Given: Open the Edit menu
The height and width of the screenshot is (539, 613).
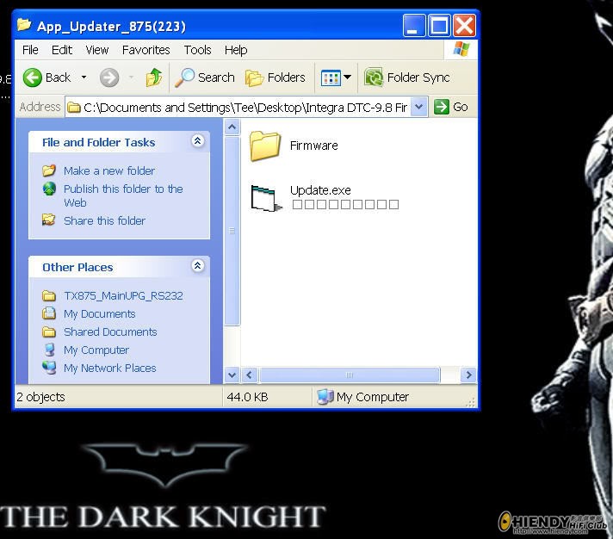Looking at the screenshot, I should (x=62, y=50).
